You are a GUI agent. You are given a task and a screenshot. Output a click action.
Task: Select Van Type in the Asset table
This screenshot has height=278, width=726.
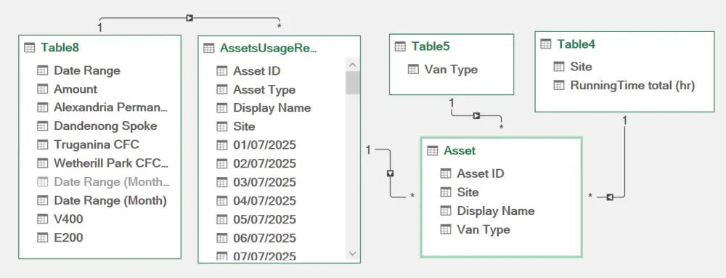[484, 229]
